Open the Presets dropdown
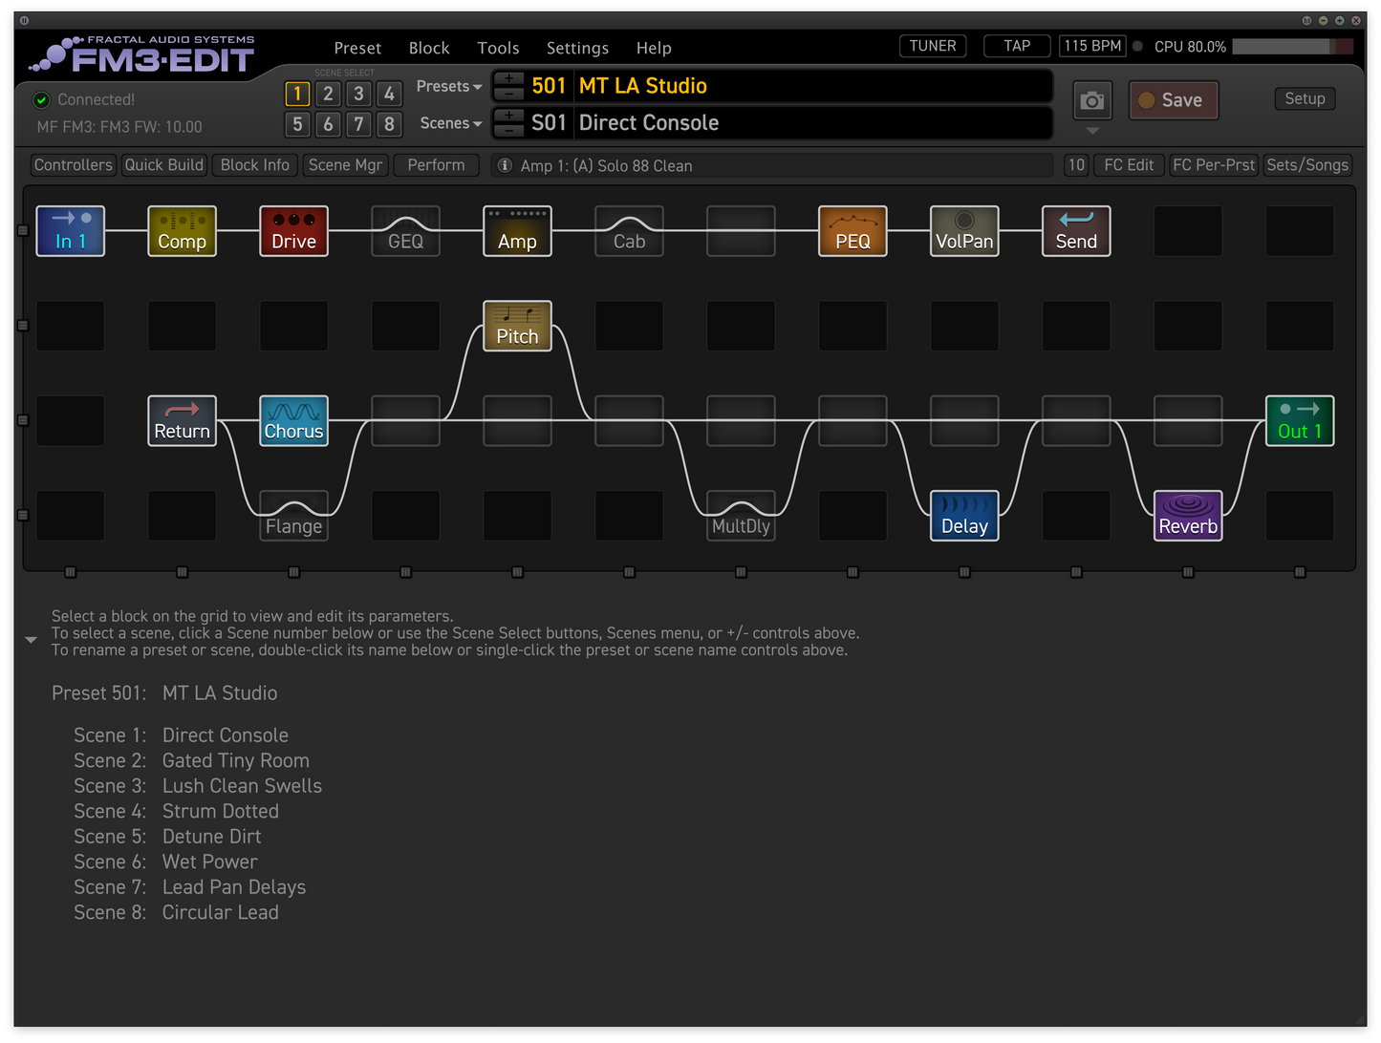Viewport: 1381px width, 1043px height. tap(449, 86)
